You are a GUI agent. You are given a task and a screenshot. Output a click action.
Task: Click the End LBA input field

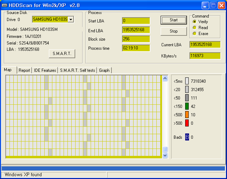[x=136, y=30]
